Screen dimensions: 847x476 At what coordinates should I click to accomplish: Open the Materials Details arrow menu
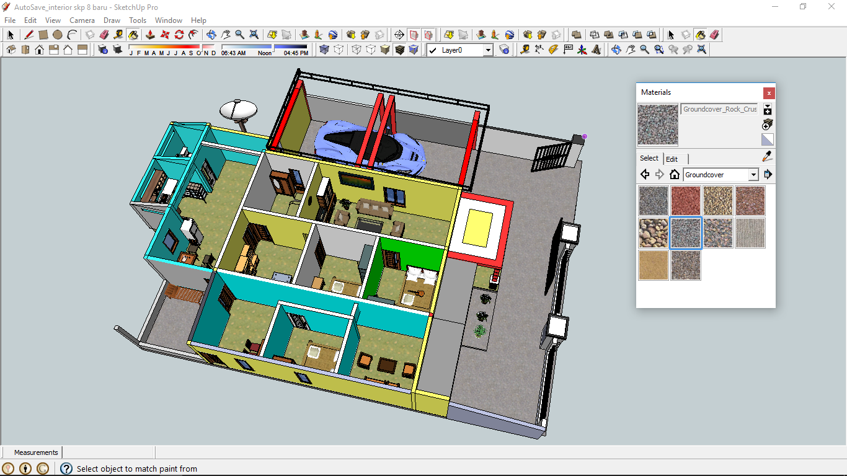point(768,175)
